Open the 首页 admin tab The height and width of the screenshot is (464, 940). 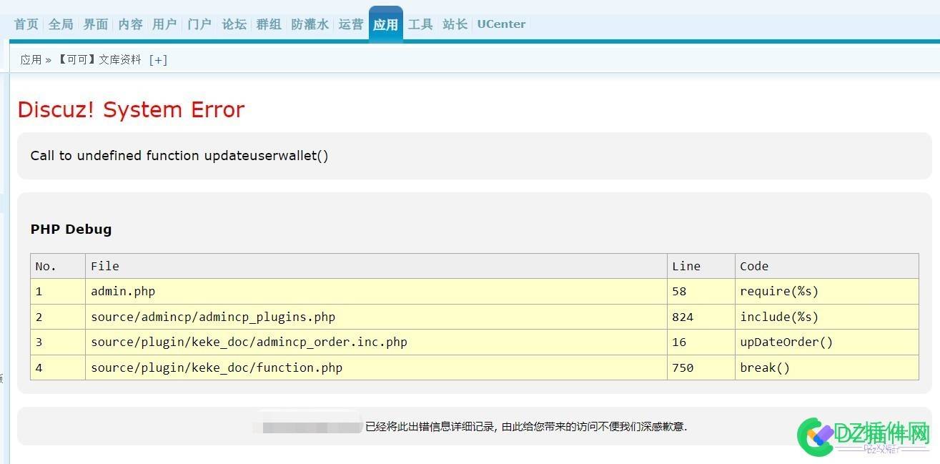tap(26, 24)
